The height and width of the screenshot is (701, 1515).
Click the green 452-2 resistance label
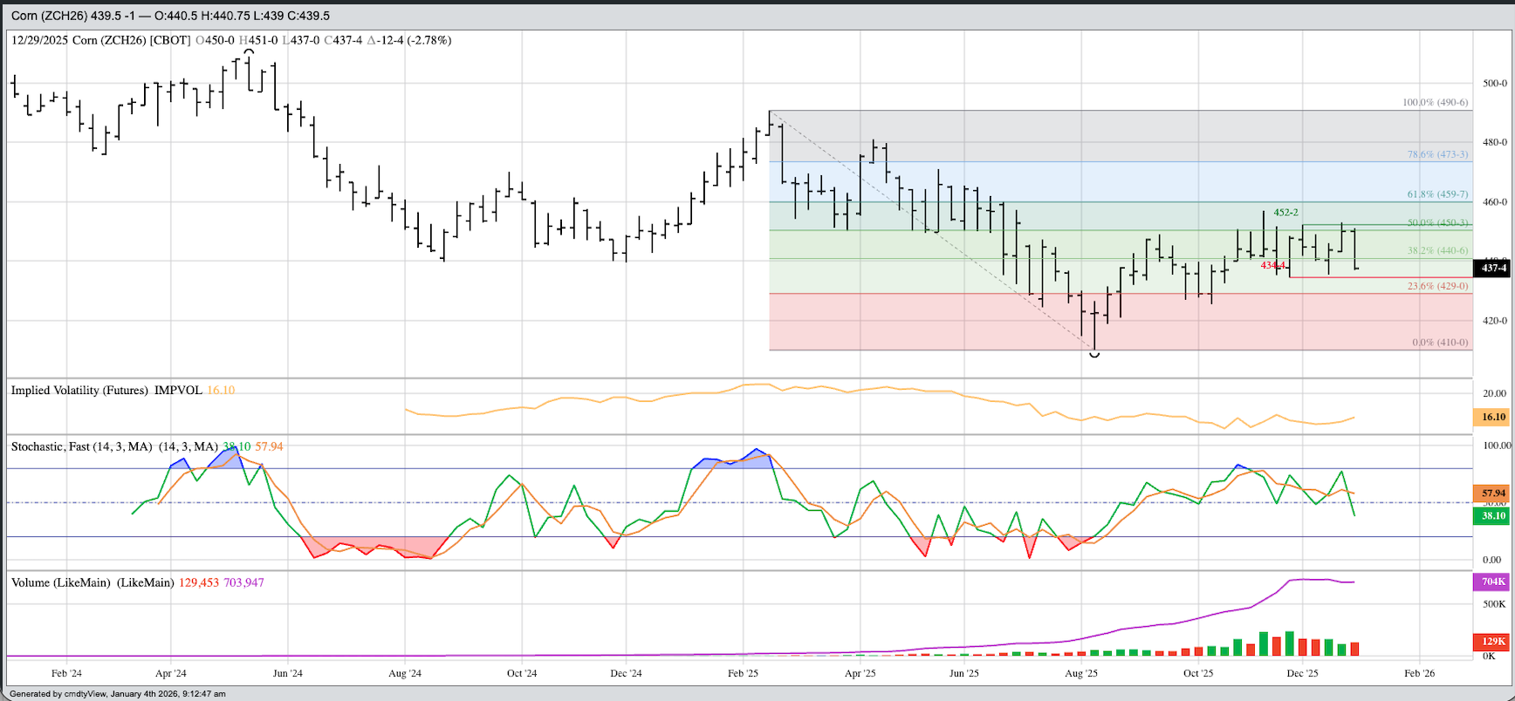pos(1285,212)
